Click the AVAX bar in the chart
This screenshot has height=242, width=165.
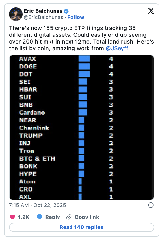coord(84,59)
